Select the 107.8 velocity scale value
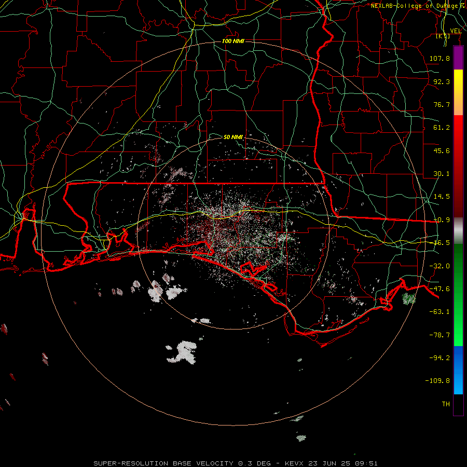The image size is (467, 467). coord(439,58)
